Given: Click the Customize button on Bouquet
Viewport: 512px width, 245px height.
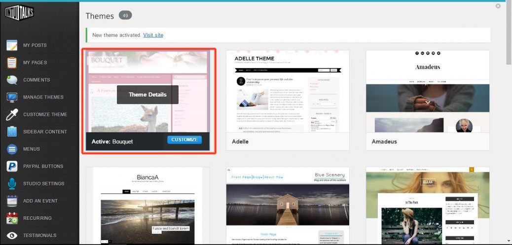Looking at the screenshot, I should click(x=184, y=140).
